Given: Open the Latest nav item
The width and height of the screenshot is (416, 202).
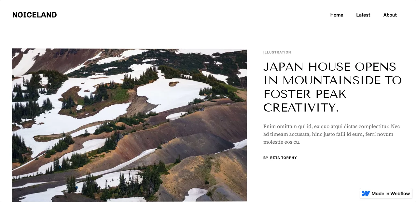Looking at the screenshot, I should [363, 15].
